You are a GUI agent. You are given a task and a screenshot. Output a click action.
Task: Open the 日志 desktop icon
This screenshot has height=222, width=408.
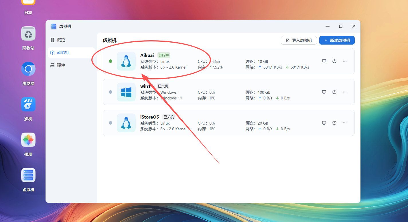point(28,3)
